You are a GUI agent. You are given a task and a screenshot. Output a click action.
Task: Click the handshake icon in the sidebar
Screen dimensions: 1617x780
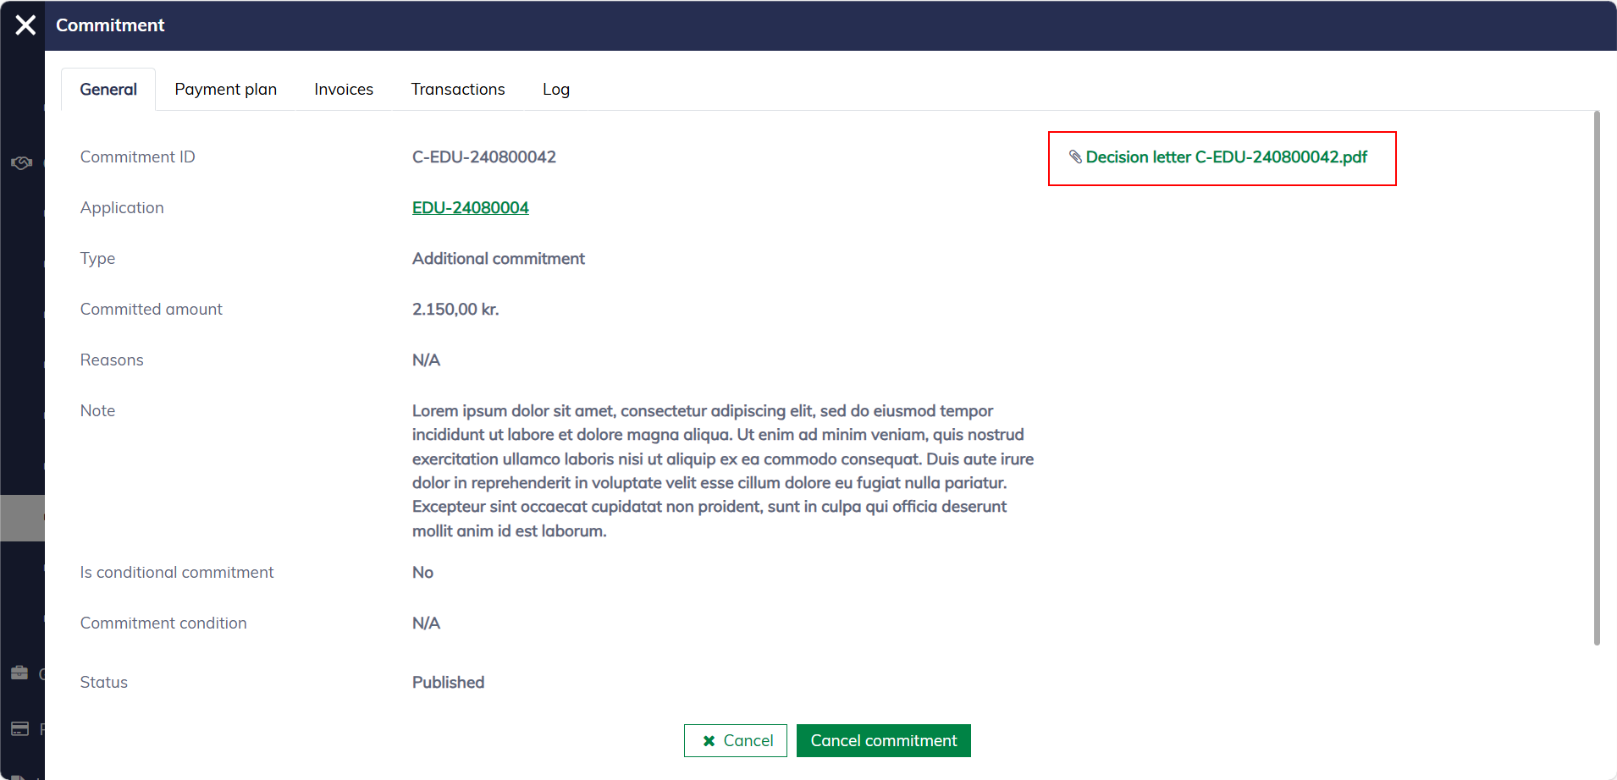pyautogui.click(x=21, y=162)
